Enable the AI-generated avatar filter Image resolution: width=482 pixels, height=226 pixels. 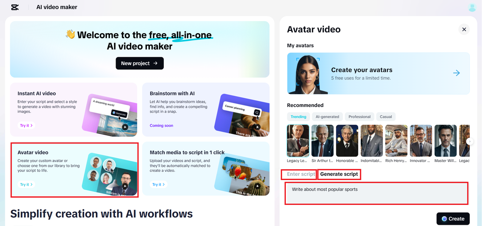pos(327,116)
